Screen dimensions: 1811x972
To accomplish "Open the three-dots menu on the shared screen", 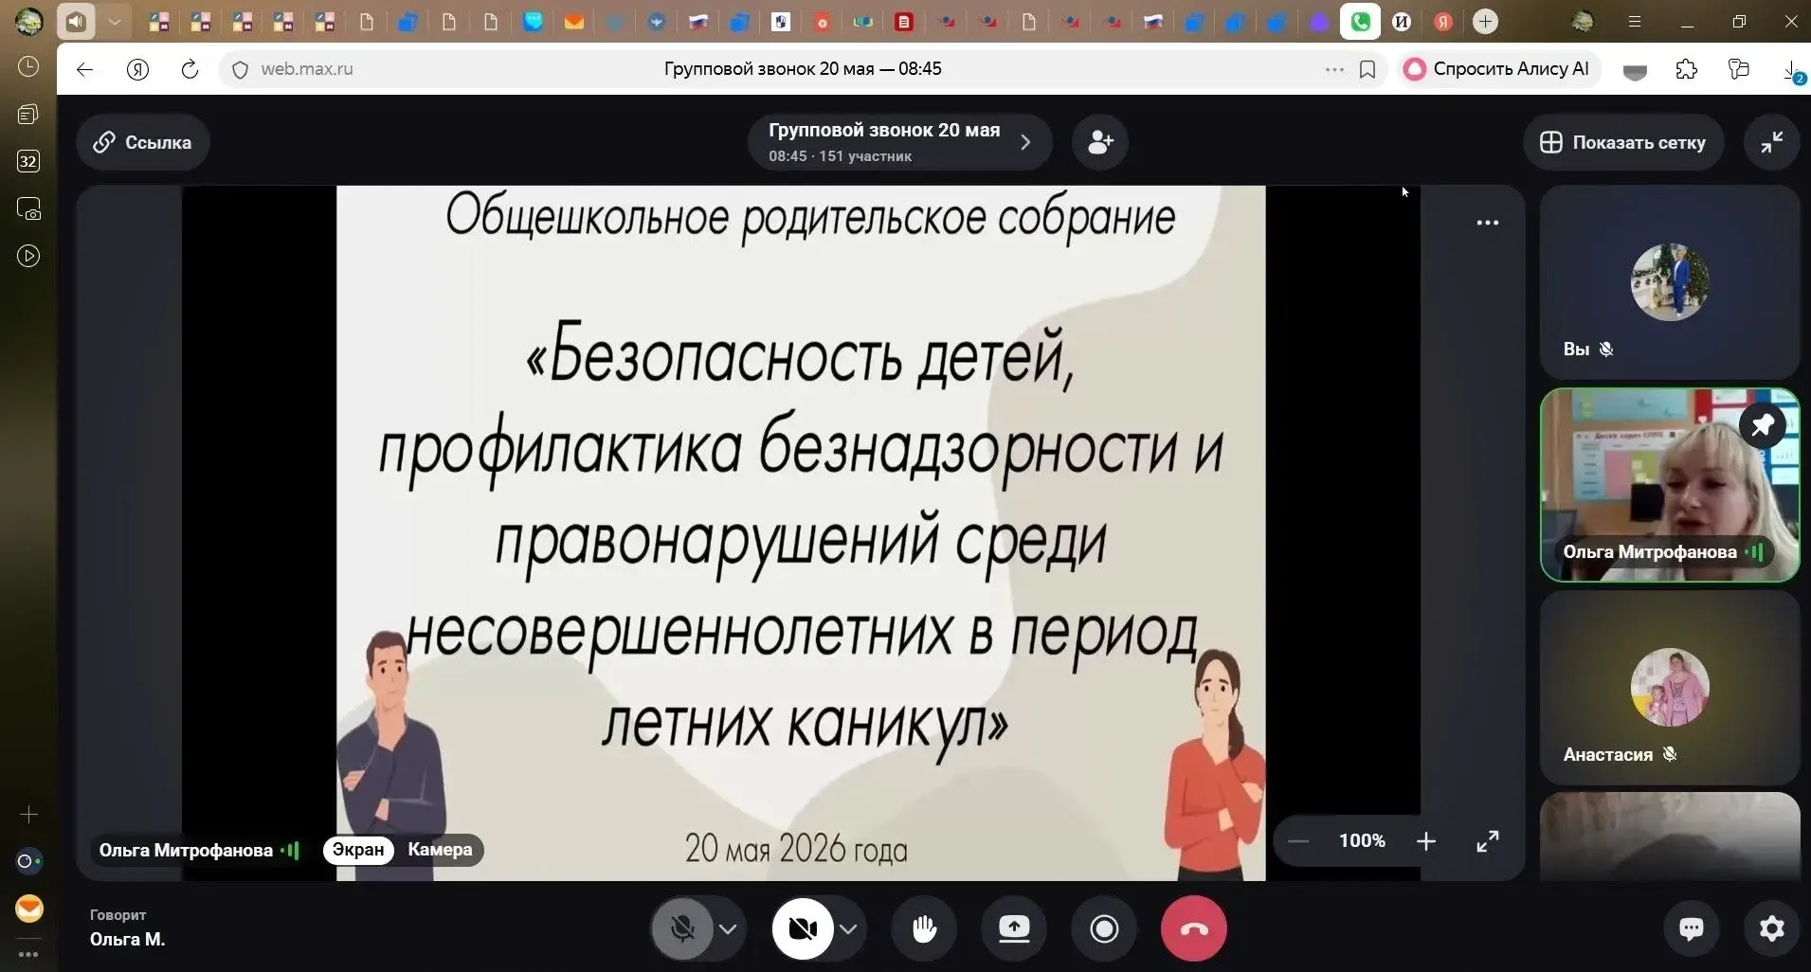I will (x=1488, y=223).
